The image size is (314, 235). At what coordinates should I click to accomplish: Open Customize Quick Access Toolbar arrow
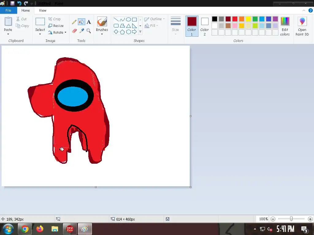click(32, 4)
